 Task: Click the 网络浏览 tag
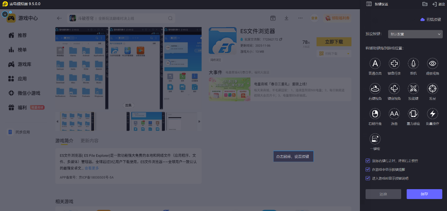click(x=216, y=60)
